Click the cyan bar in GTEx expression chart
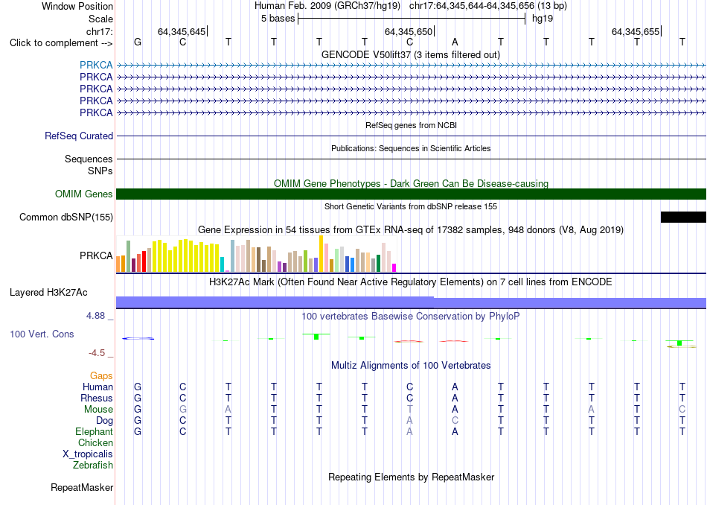Viewport: 707px width, 505px height. pyautogui.click(x=223, y=264)
